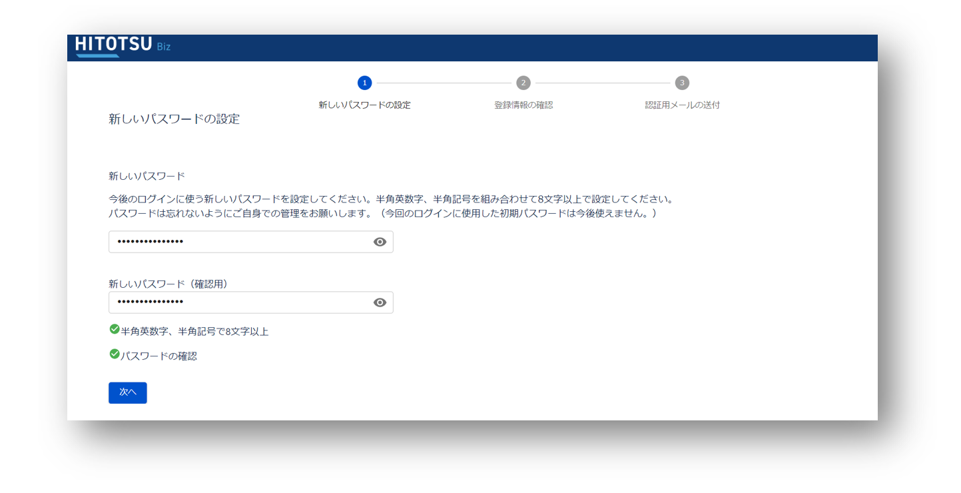
Task: Click green check beside パスワードの確認
Action: point(115,354)
